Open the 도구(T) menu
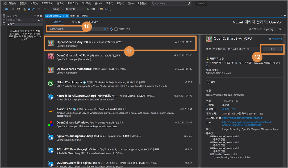Viewport: 288px width, 168px height. coord(110,3)
